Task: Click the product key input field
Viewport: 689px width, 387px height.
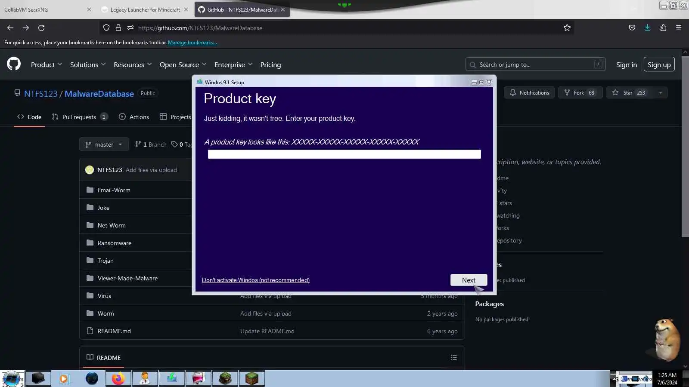Action: click(344, 154)
